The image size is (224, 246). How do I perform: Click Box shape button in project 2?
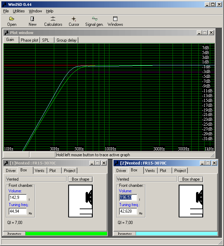click(x=191, y=179)
